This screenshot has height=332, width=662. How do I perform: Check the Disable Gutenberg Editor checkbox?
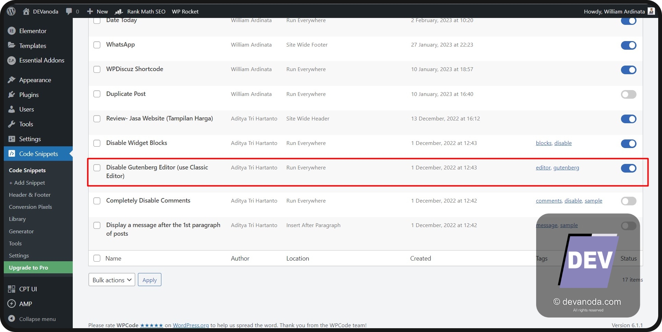pos(97,168)
